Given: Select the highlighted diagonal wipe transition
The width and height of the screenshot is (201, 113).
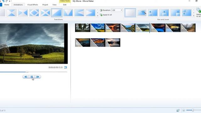Looking at the screenshot, I should [x=57, y=13].
